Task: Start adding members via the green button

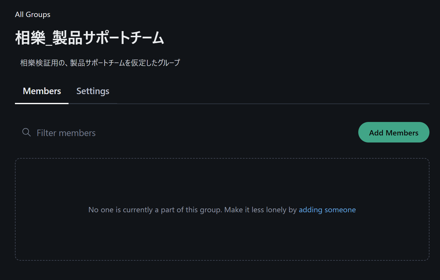Action: (393, 133)
